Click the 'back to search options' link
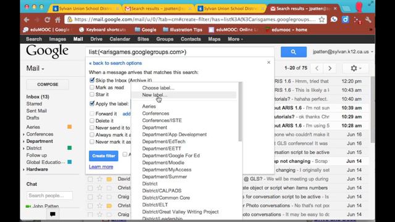395x222 pixels. (115, 63)
